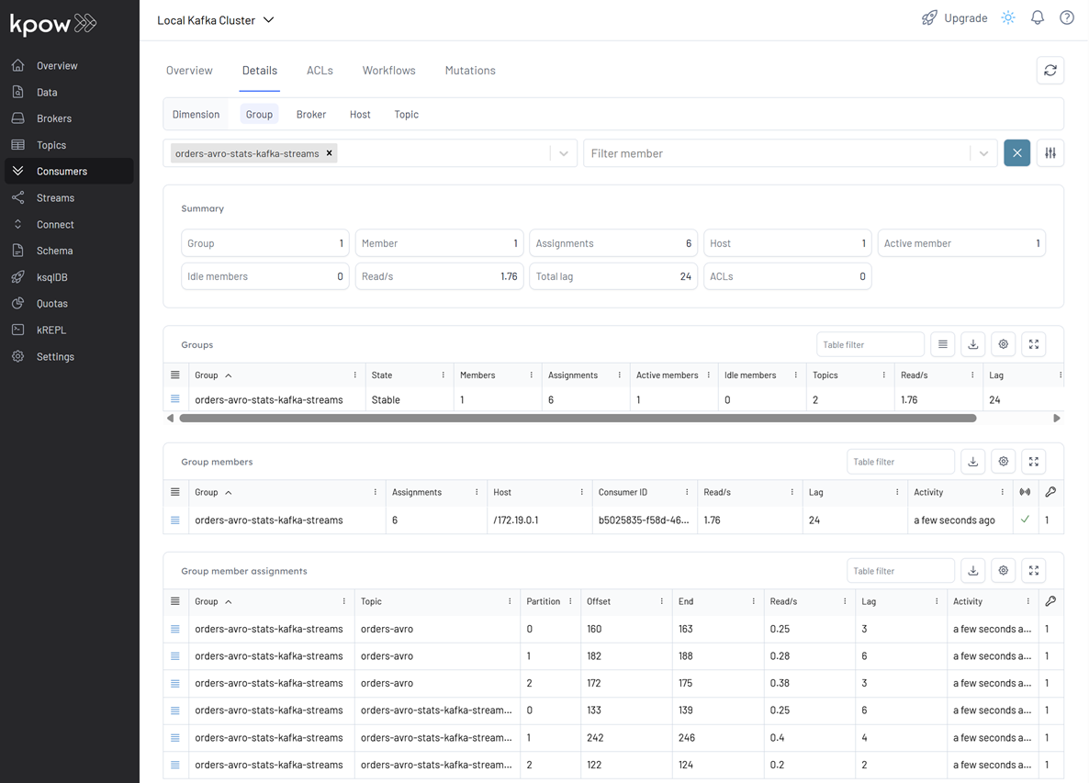Open Consumer ID column options menu

[687, 492]
